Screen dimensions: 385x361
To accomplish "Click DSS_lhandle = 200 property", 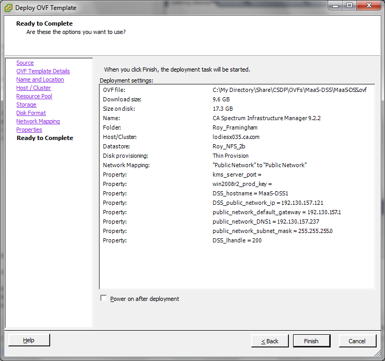I will point(237,240).
